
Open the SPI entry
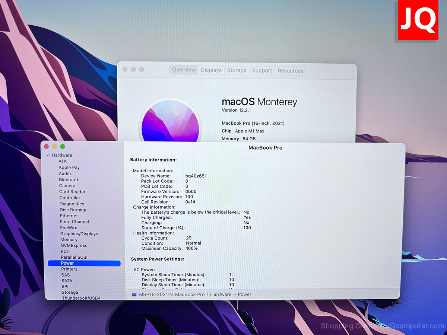(x=65, y=287)
